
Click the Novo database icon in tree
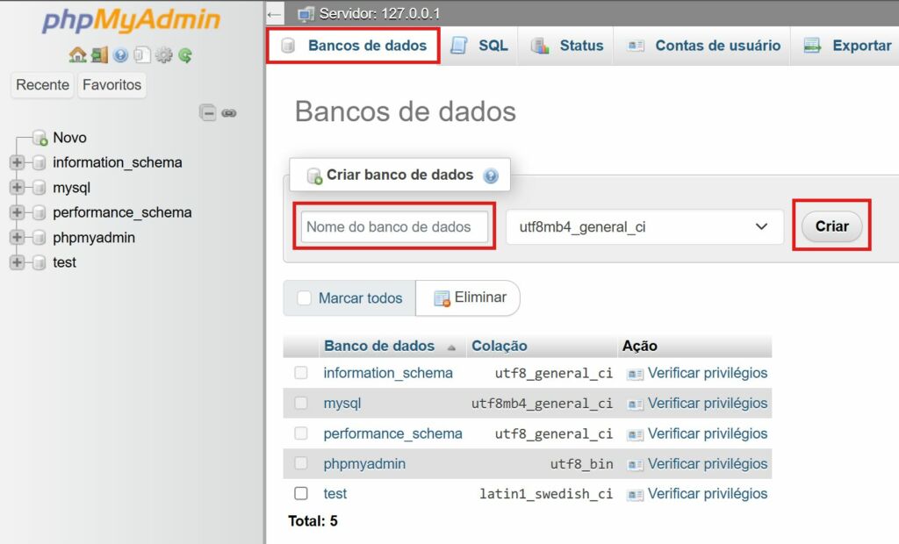40,138
